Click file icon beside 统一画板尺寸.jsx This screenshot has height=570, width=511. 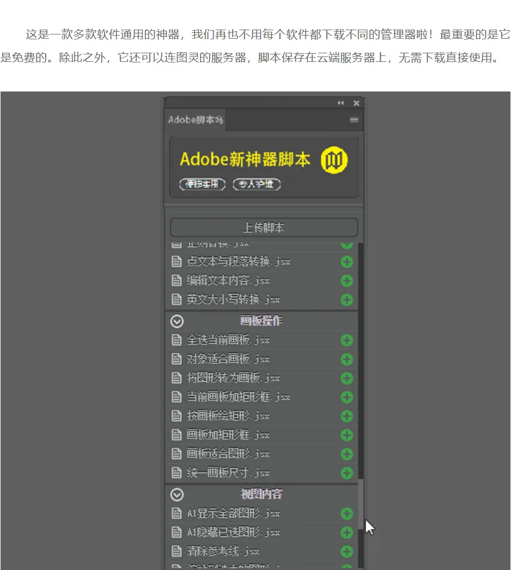(x=177, y=473)
